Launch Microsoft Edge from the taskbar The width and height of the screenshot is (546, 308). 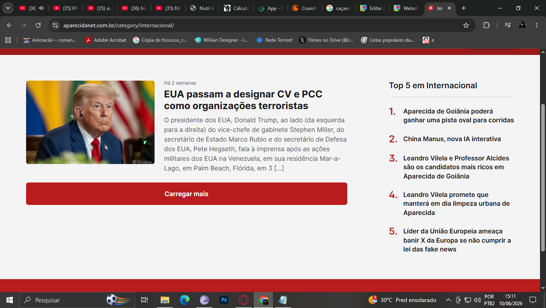click(x=184, y=300)
